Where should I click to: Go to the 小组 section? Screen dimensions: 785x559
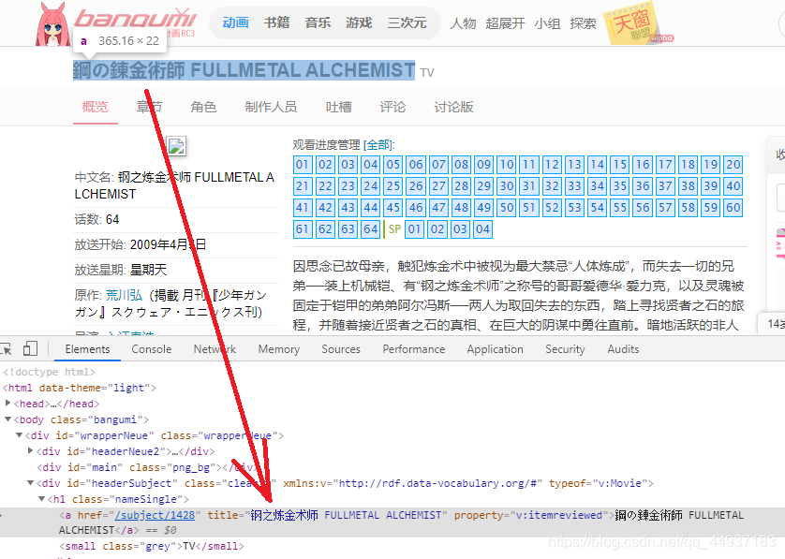(x=547, y=23)
